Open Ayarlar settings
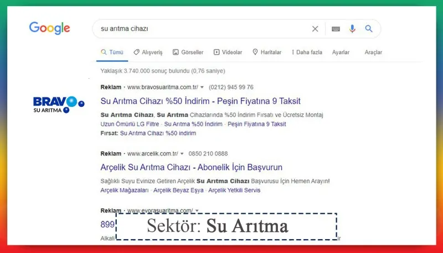The image size is (443, 253). (x=341, y=52)
